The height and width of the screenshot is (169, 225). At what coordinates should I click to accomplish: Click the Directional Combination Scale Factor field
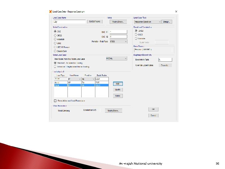pos(162,42)
